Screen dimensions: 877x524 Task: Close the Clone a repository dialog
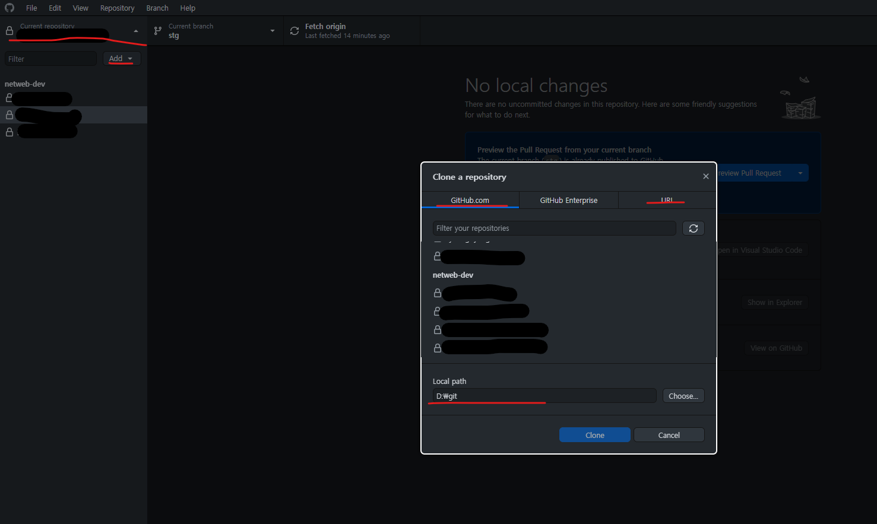tap(706, 176)
